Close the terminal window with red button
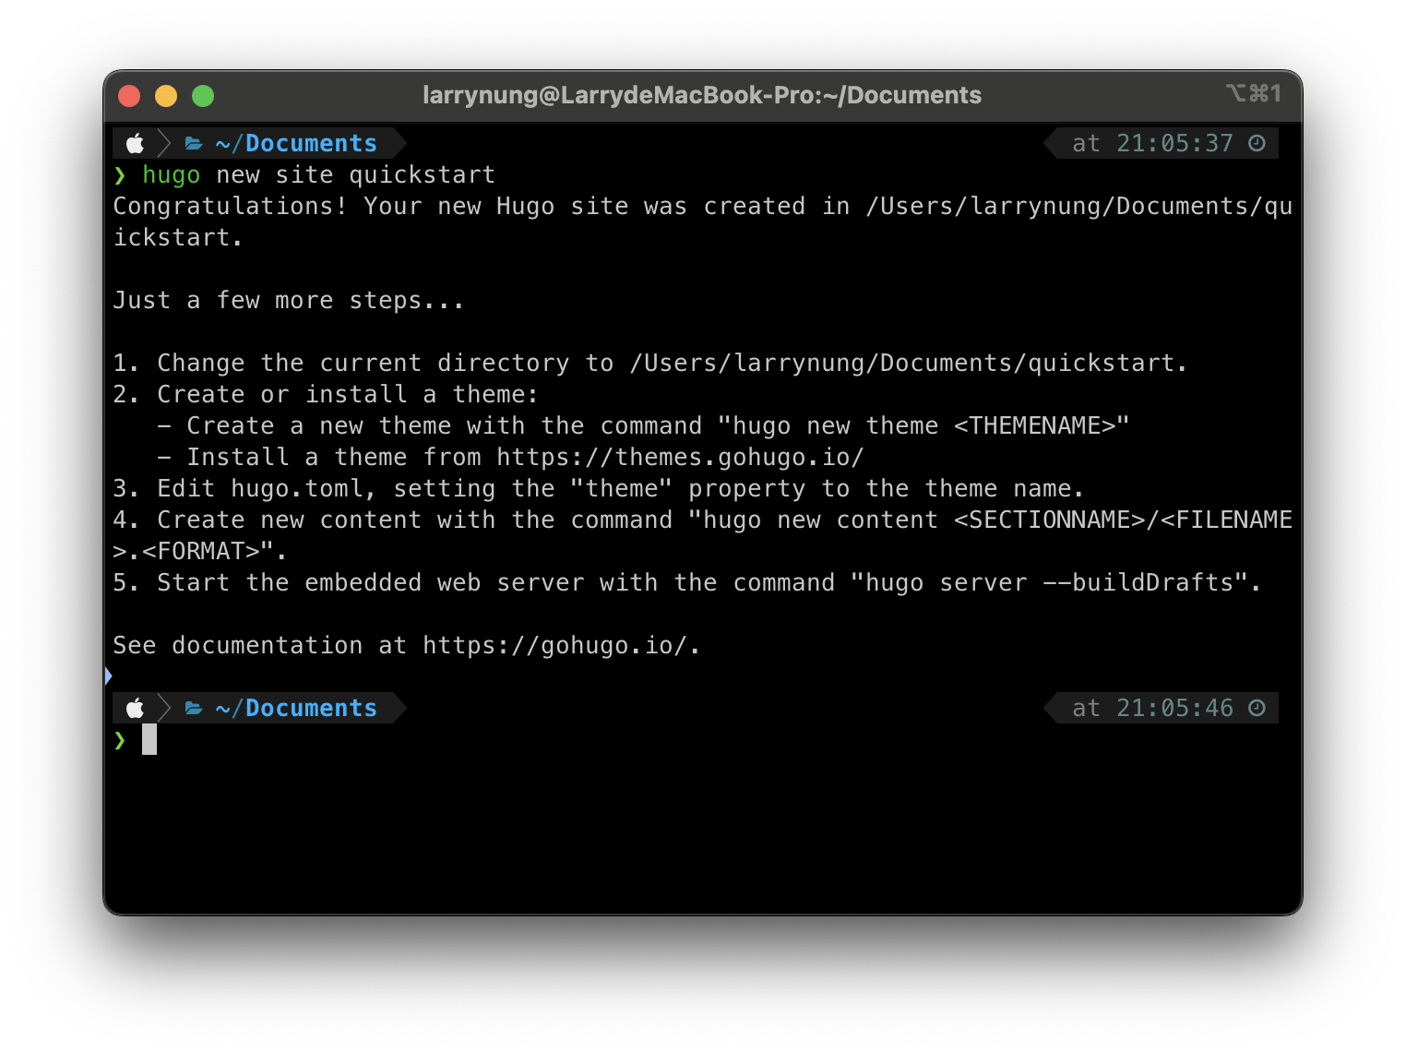 [x=129, y=96]
